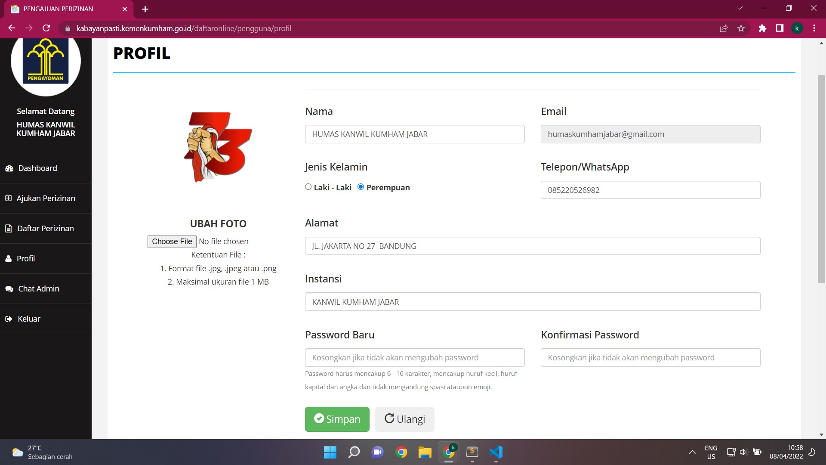Open Chat Admin from sidebar
Viewport: 826px width, 465px height.
(x=46, y=289)
